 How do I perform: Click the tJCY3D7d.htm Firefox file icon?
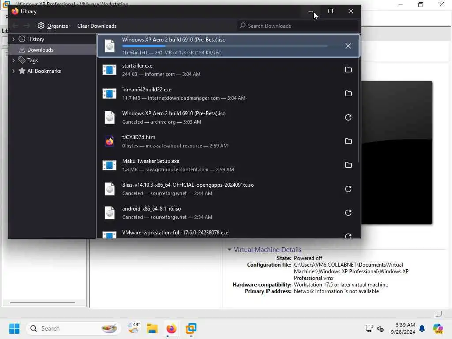pos(109,141)
